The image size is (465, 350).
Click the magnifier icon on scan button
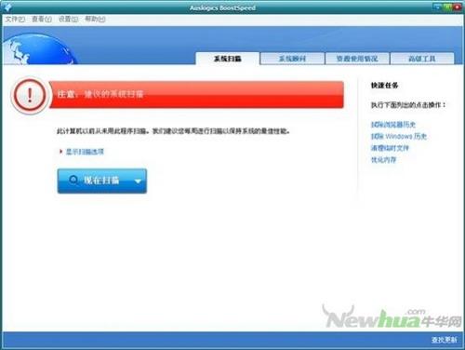(73, 181)
